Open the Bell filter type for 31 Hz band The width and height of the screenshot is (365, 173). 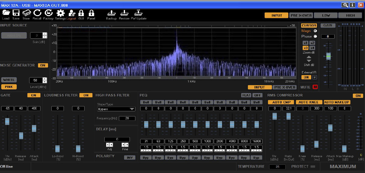[146, 102]
